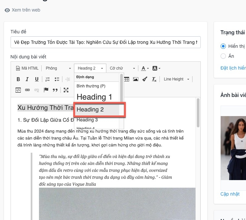The image size is (246, 220).
Task: Insert a hyperlink
Action: (27, 90)
